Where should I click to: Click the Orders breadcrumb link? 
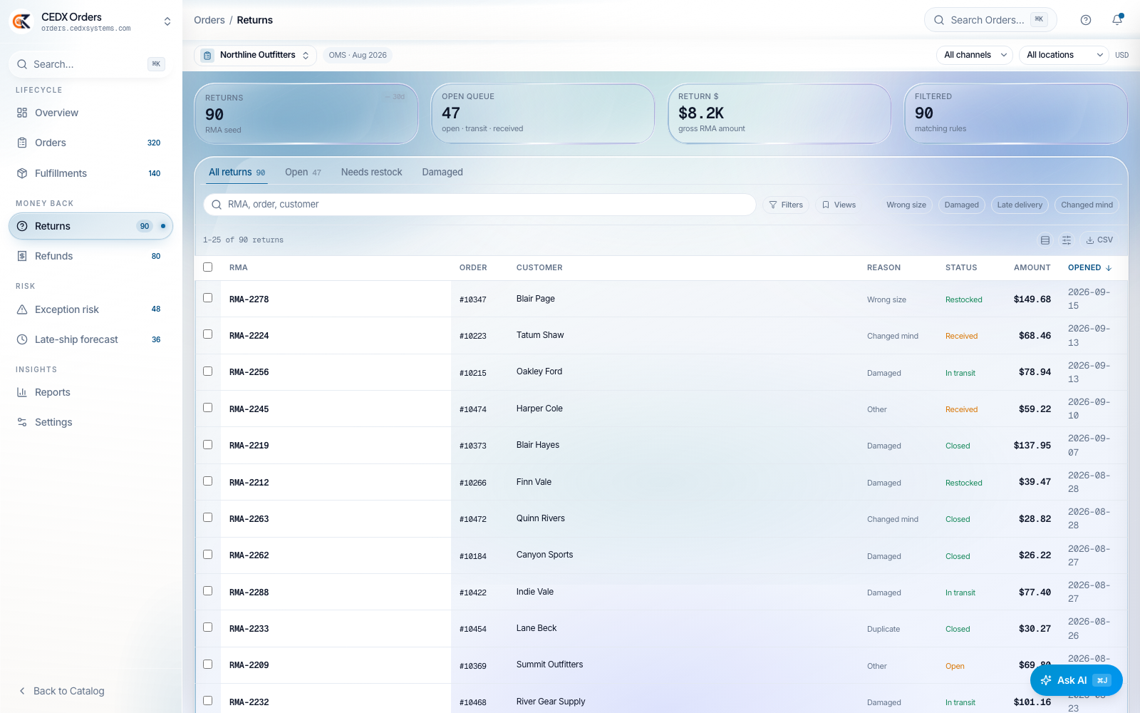pyautogui.click(x=209, y=20)
